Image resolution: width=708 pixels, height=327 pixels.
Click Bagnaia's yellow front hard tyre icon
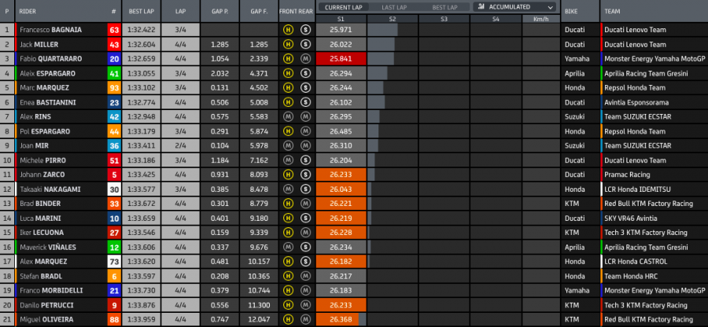click(x=289, y=30)
